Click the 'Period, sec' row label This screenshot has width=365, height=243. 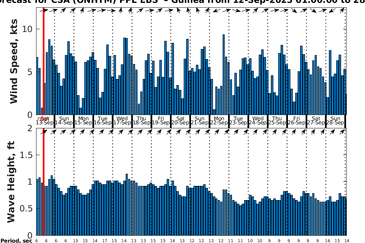(16, 241)
